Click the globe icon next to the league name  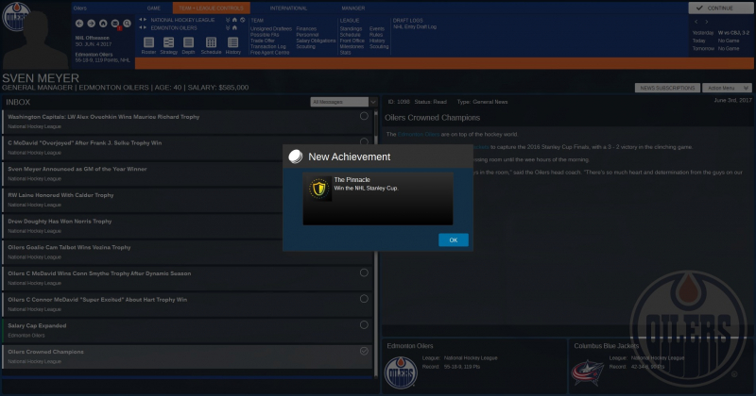click(x=243, y=20)
